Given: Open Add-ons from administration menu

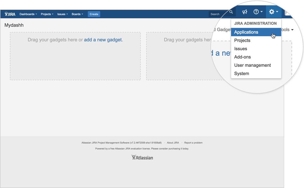Looking at the screenshot, I should point(242,57).
